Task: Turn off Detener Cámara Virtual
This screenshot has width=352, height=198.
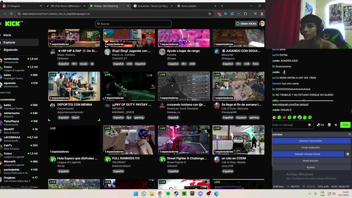Action: click(307, 154)
